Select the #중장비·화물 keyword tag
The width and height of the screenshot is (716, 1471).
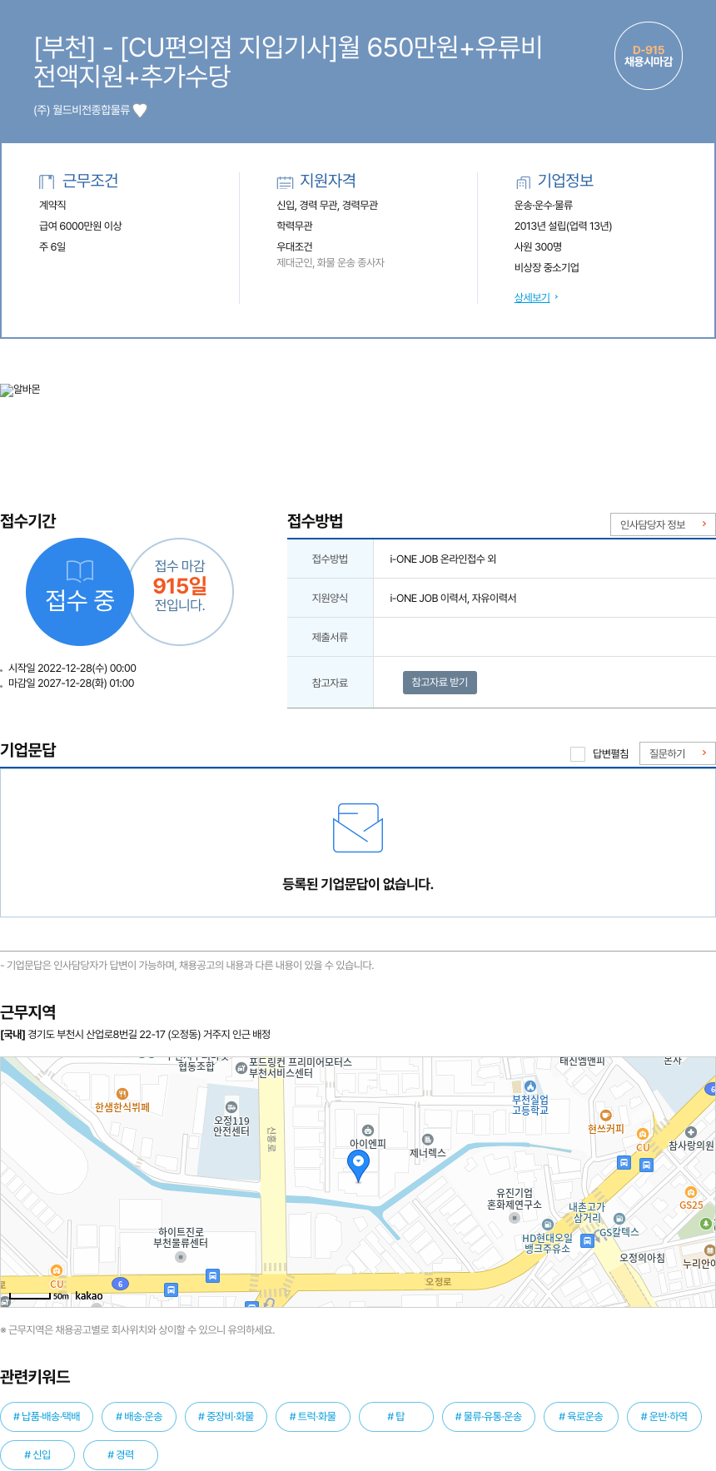click(226, 1416)
